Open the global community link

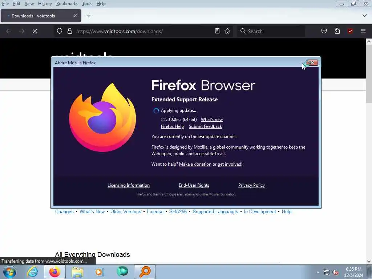[x=231, y=147]
